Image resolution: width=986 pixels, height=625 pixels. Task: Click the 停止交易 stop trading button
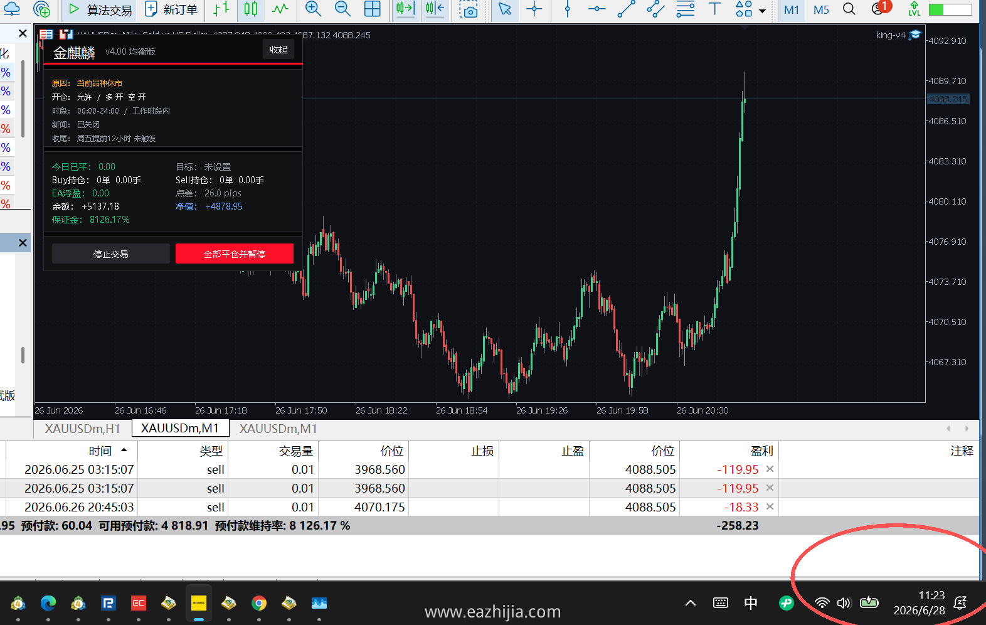click(x=110, y=254)
